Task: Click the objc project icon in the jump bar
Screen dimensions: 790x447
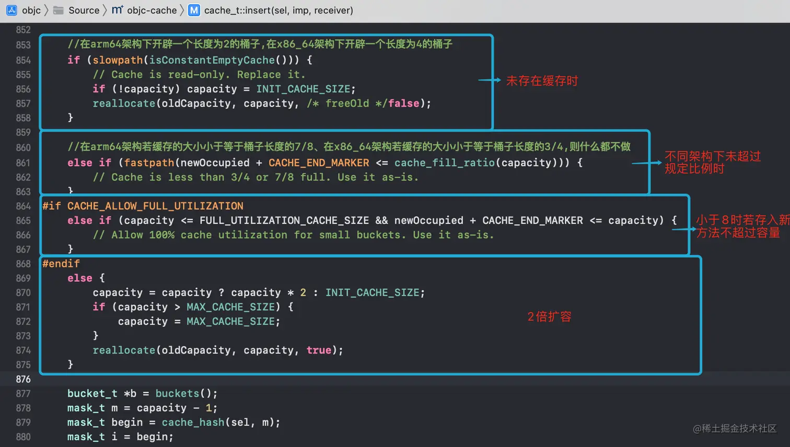Action: tap(11, 10)
